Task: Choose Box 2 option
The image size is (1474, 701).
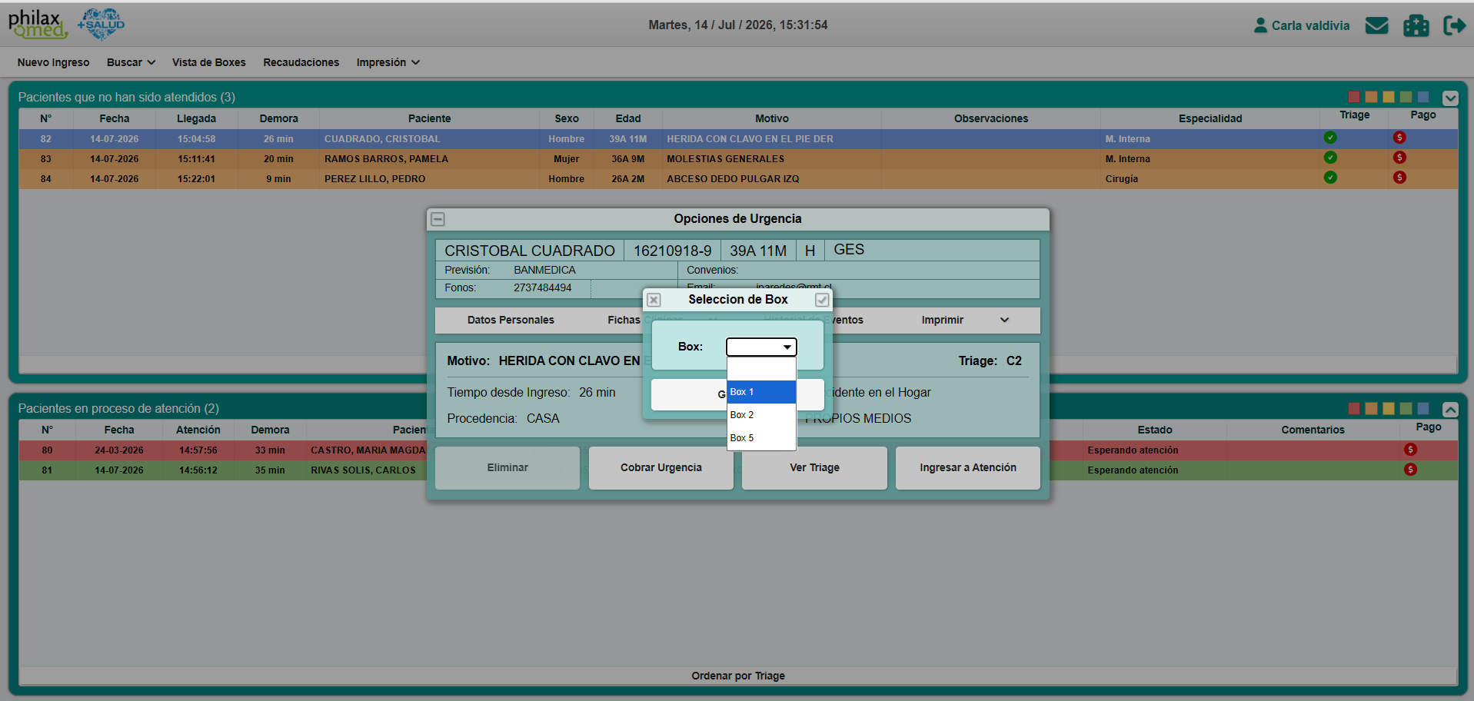Action: 761,415
